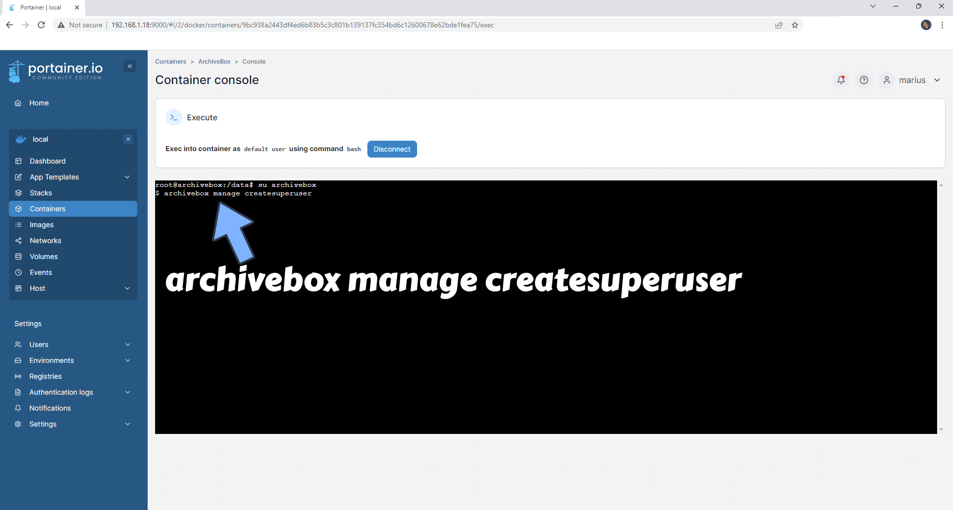Open the Chrome three-dot menu

(942, 25)
